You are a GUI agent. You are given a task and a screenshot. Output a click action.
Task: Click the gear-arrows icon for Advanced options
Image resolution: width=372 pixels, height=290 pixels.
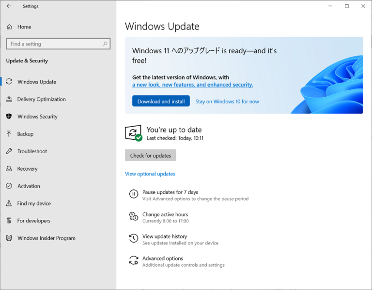134,260
